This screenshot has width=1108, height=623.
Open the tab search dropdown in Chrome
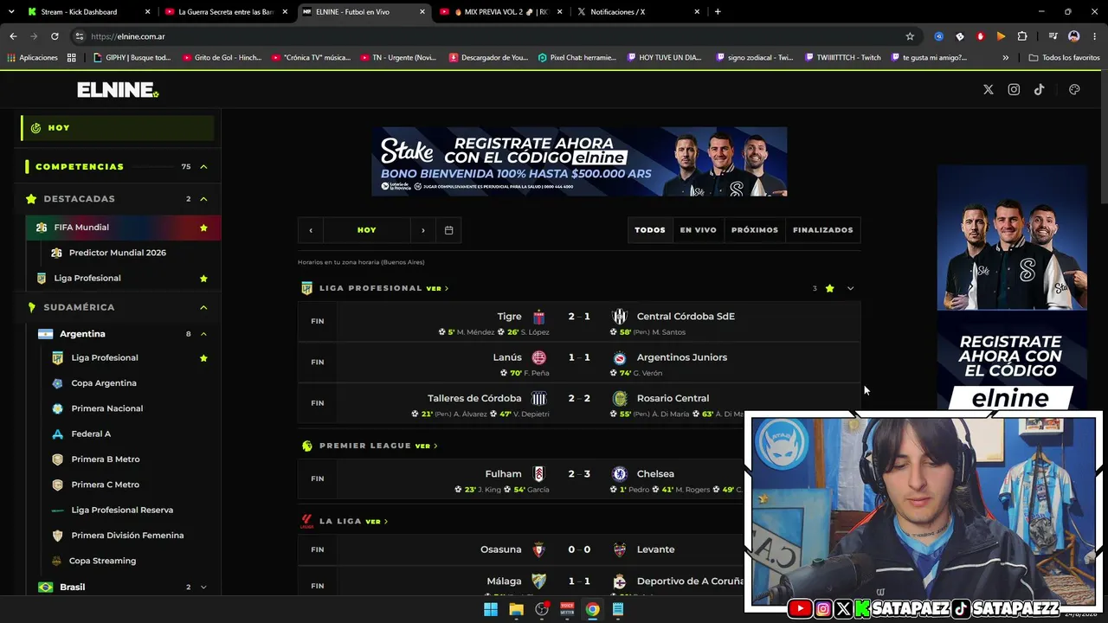[11, 12]
